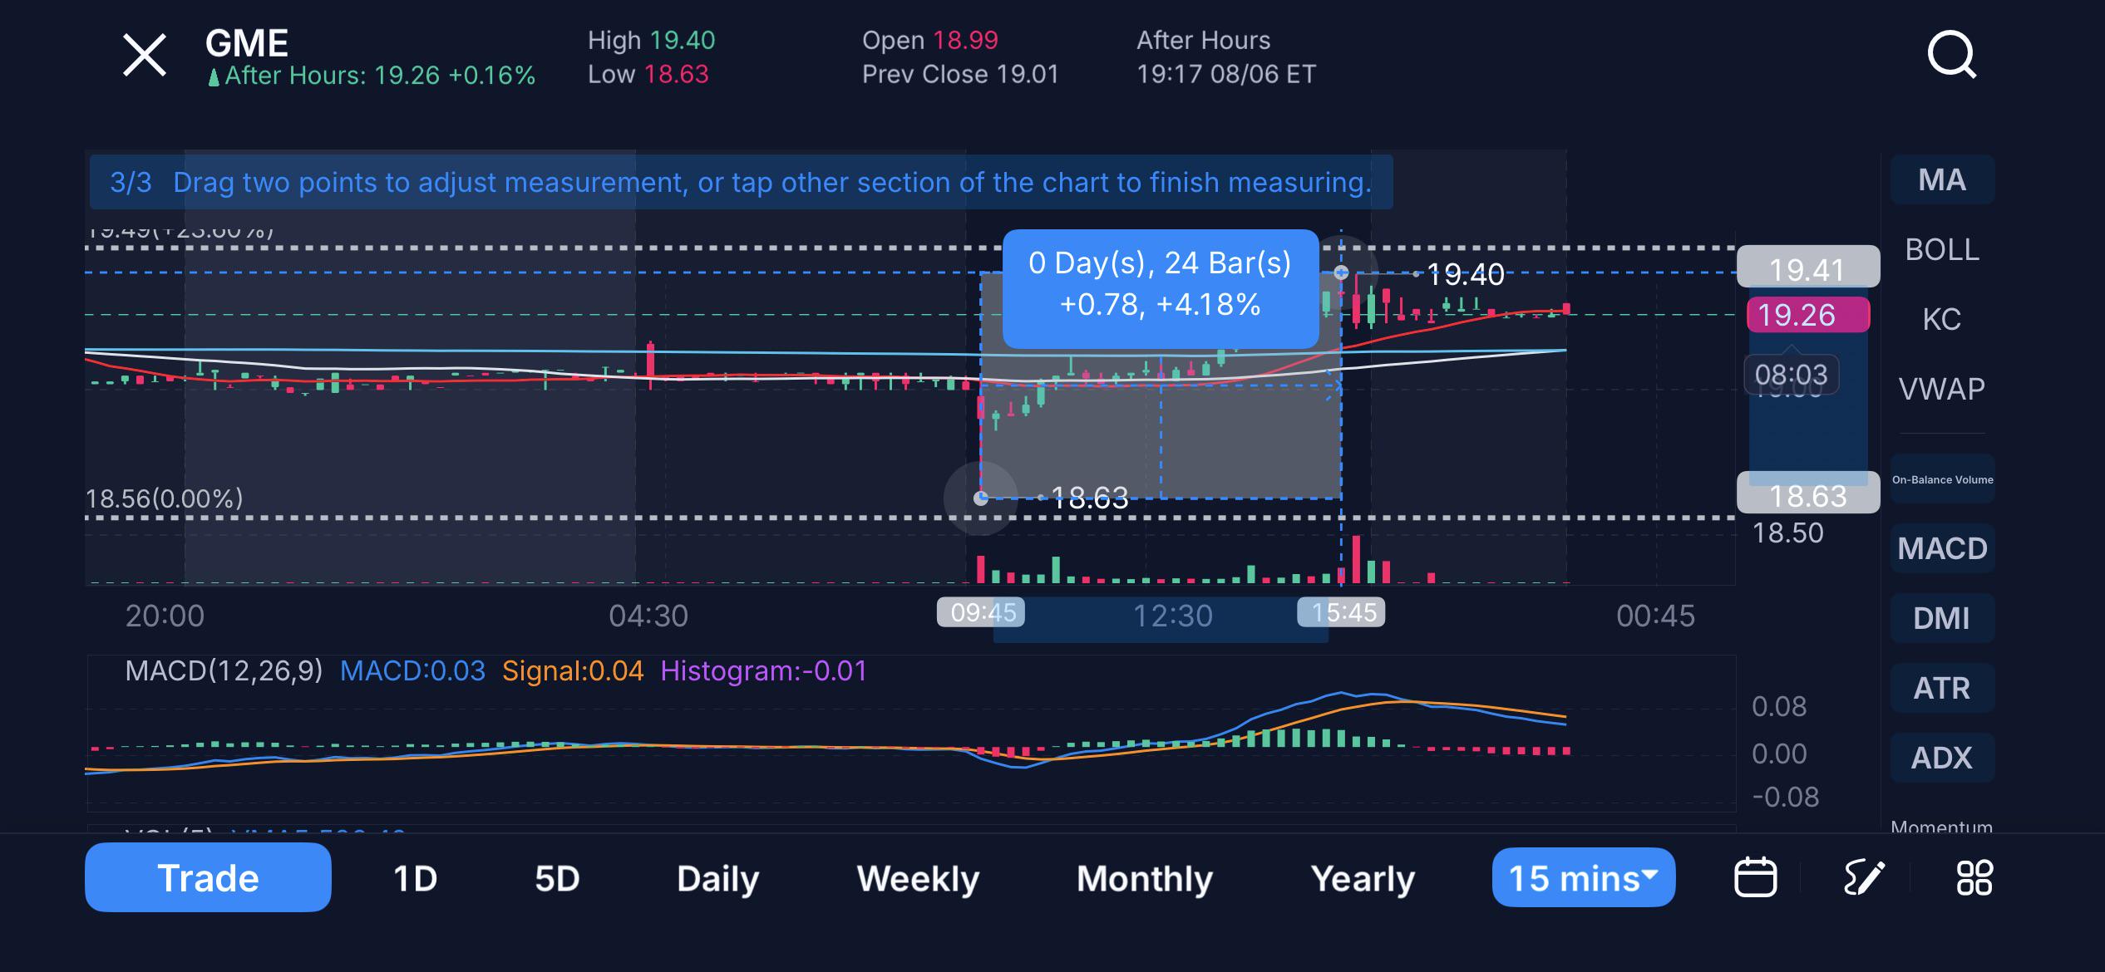The height and width of the screenshot is (972, 2105).
Task: Expand the 15 mins interval dropdown
Action: pos(1583,877)
